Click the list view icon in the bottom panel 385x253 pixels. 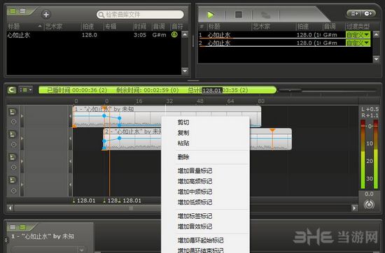(x=13, y=227)
